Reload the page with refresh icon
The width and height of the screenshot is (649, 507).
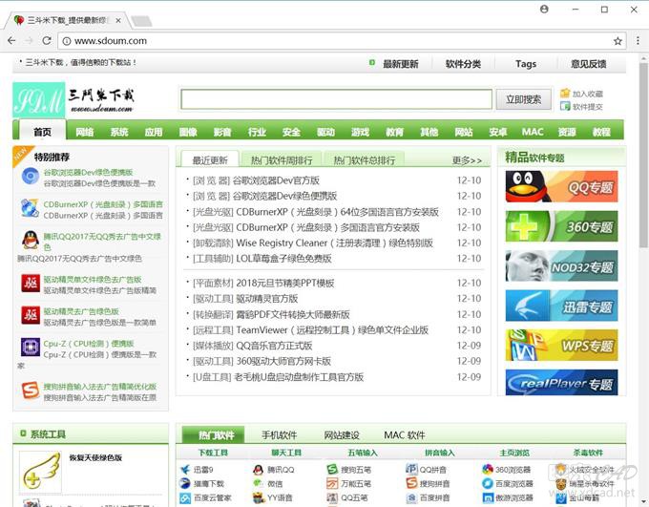point(47,41)
